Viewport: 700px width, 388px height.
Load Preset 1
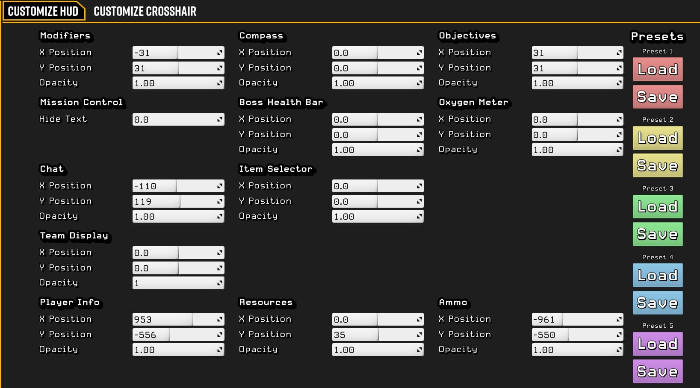coord(658,69)
